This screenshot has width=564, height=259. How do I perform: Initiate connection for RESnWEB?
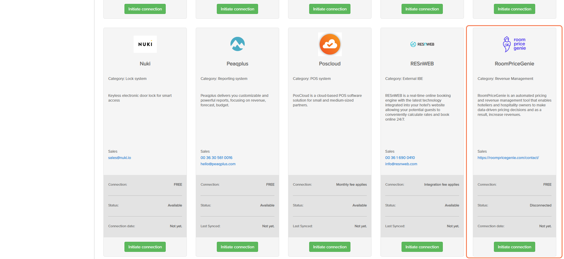(x=422, y=247)
